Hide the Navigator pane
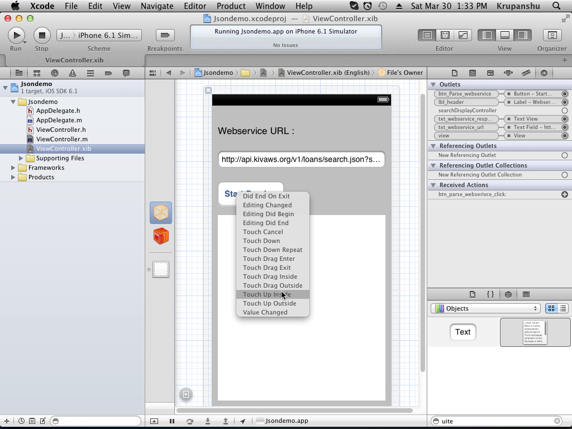The width and height of the screenshot is (572, 429). [x=487, y=35]
